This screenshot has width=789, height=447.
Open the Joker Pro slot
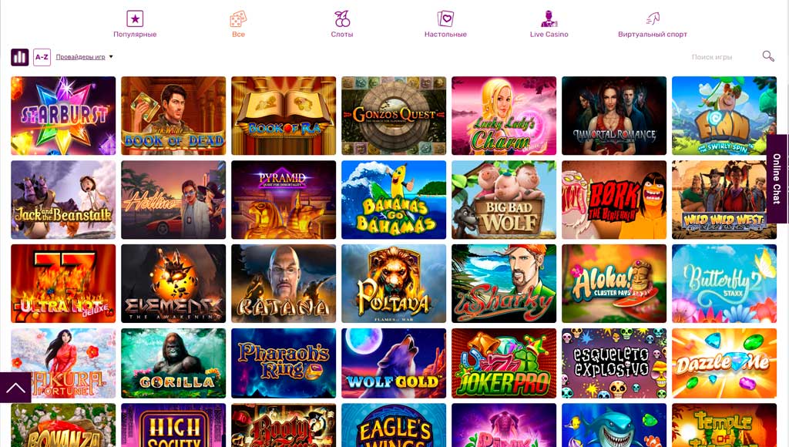[x=504, y=364]
